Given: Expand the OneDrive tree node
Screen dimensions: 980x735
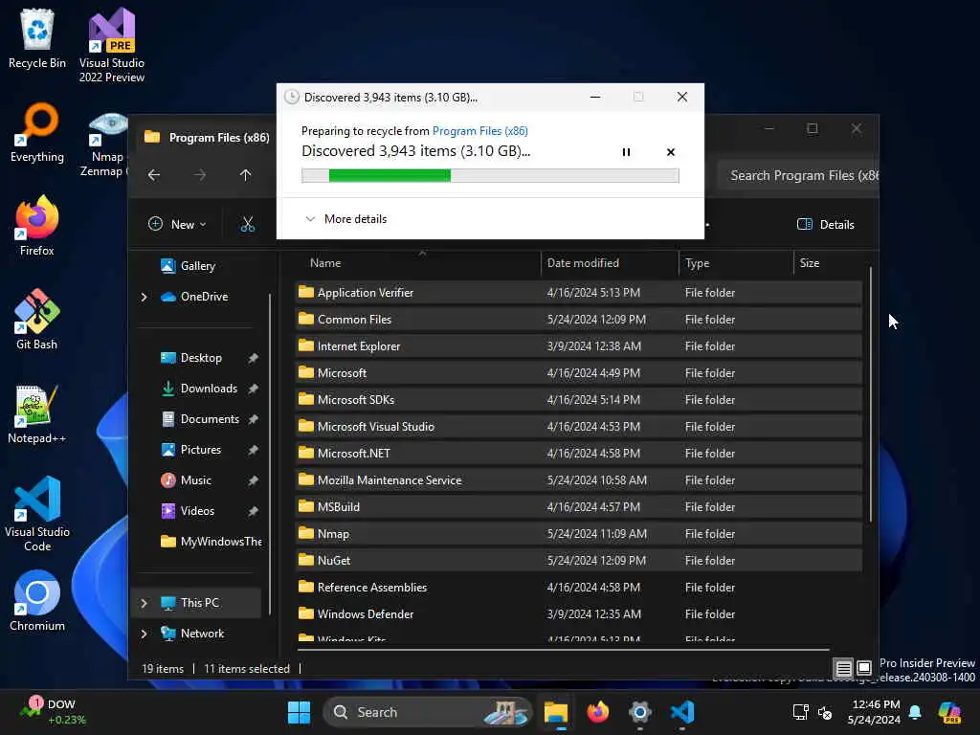Looking at the screenshot, I should click(144, 297).
